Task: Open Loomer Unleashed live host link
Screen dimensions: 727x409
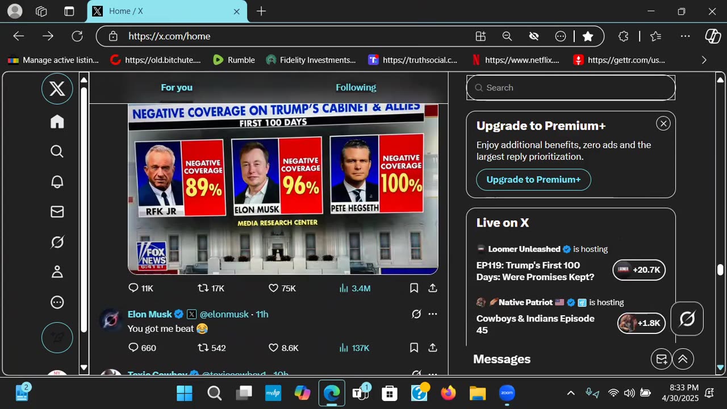Action: coord(524,249)
